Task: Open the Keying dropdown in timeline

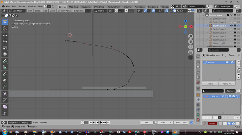Action: pos(26,122)
